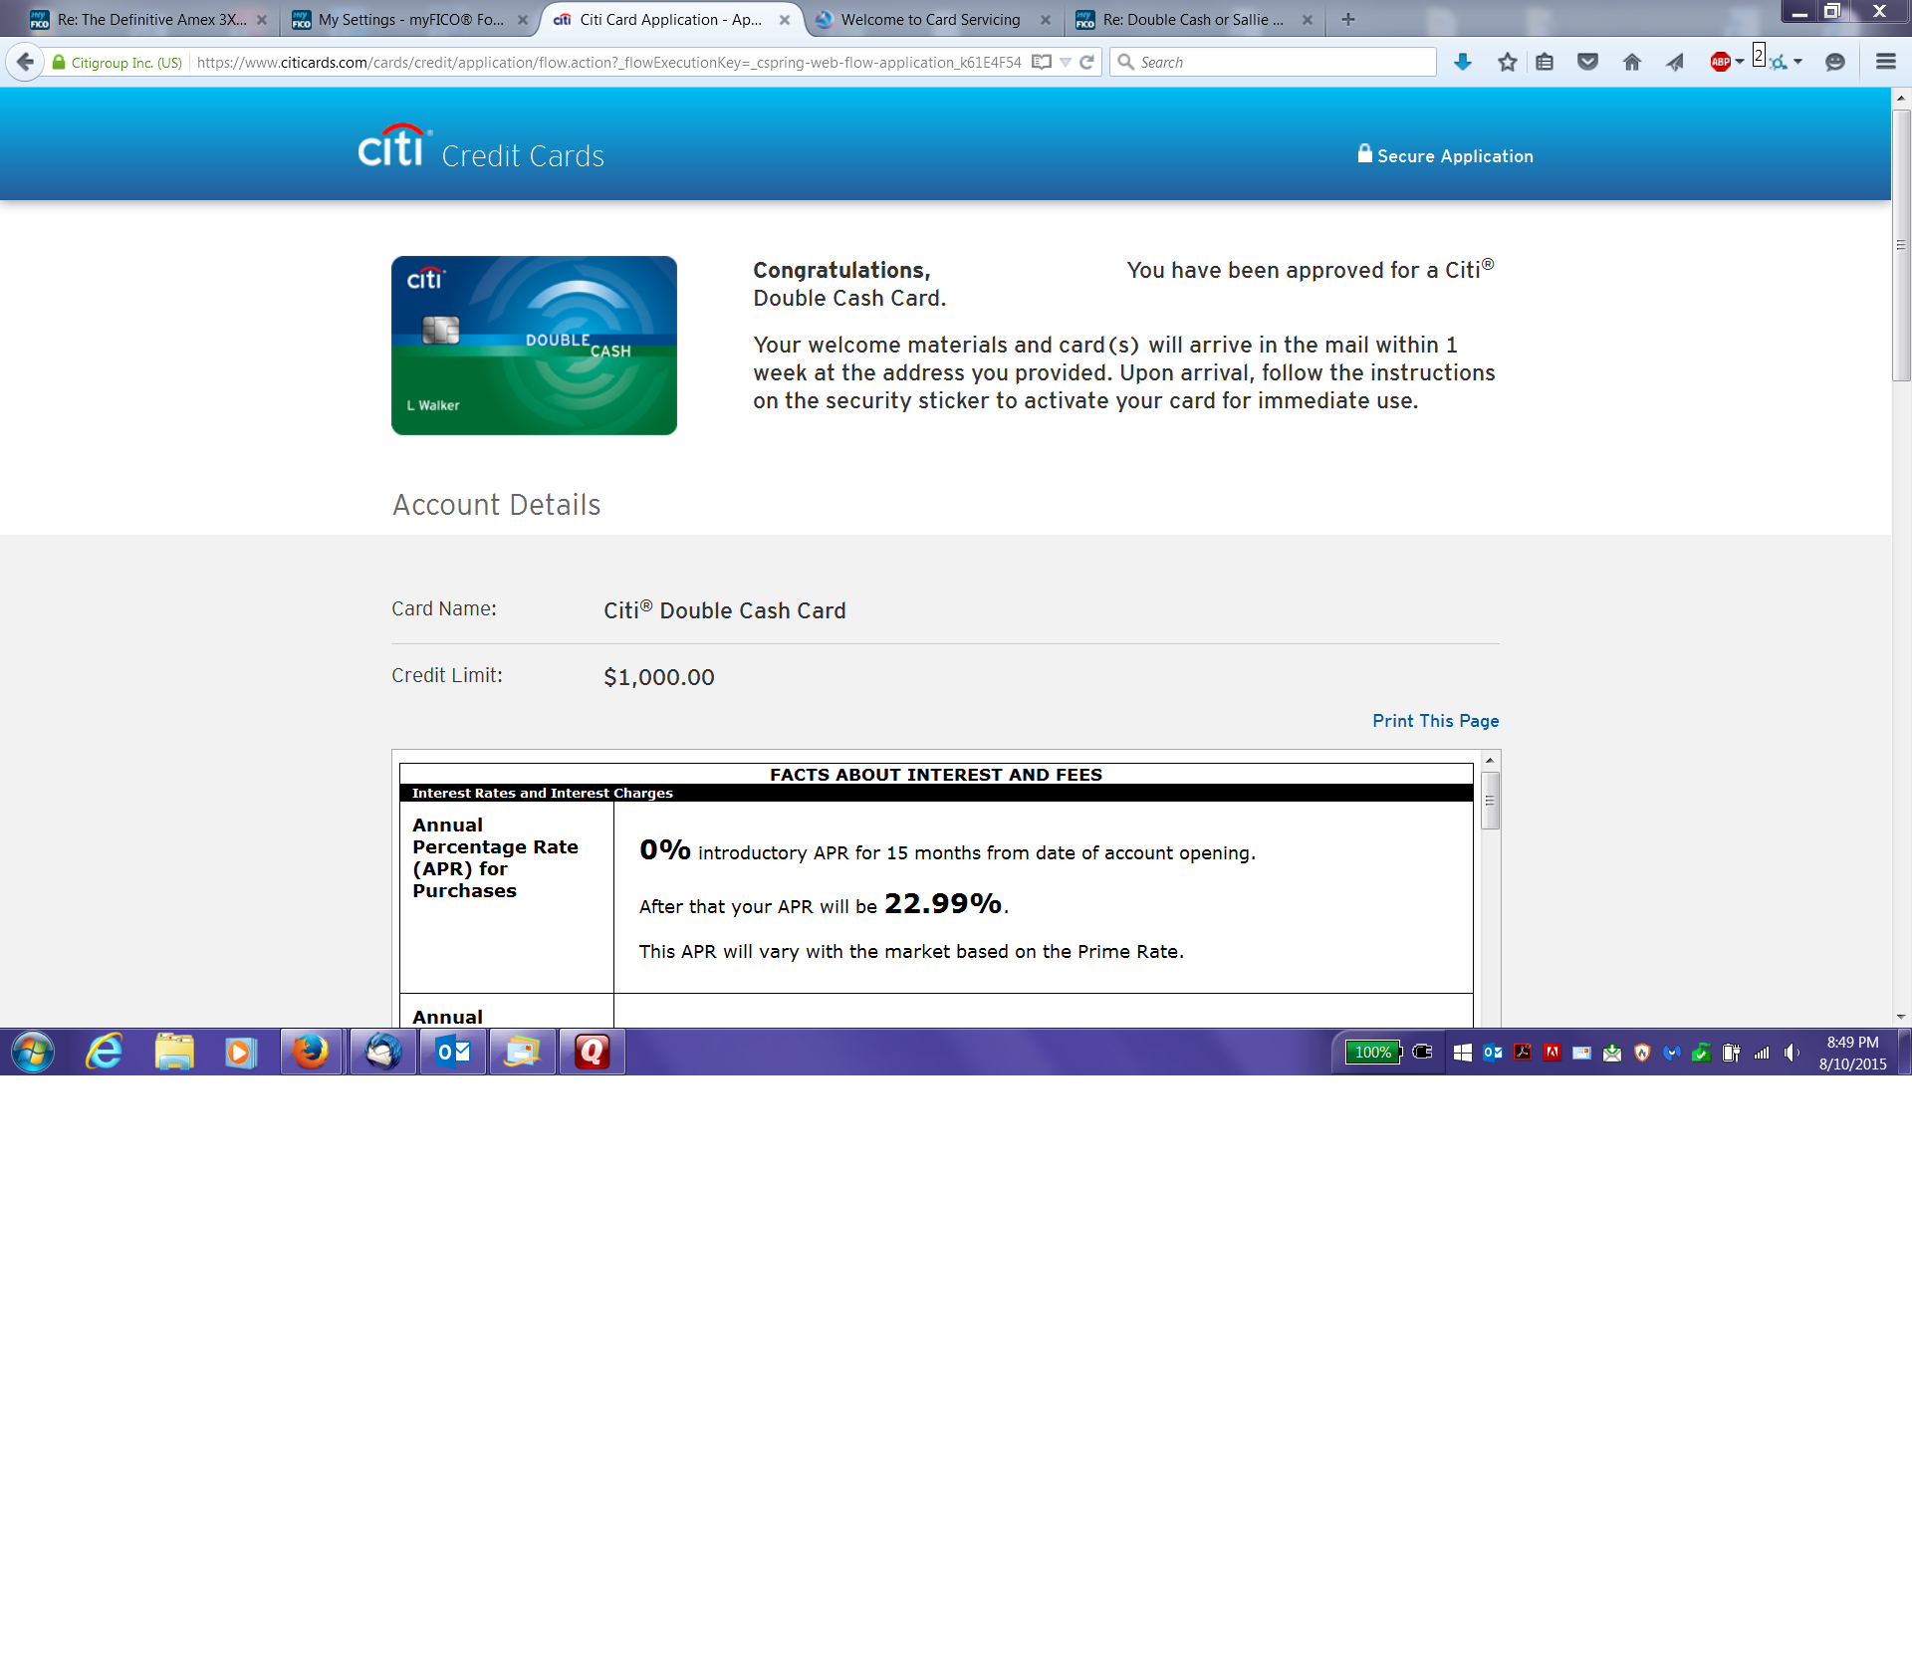
Task: Click the Secure Application lock label
Action: click(1445, 155)
